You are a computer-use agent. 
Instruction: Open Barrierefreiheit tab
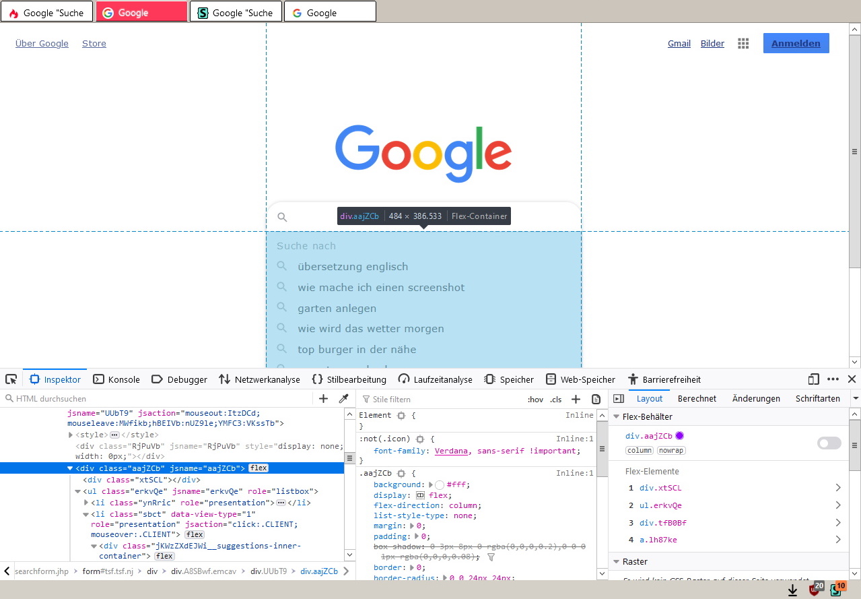click(664, 379)
